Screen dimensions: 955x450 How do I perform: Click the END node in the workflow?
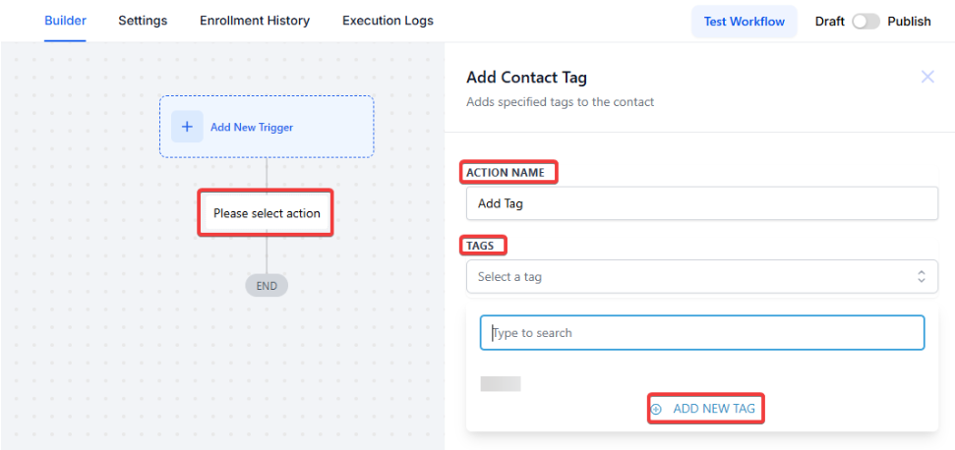click(267, 286)
